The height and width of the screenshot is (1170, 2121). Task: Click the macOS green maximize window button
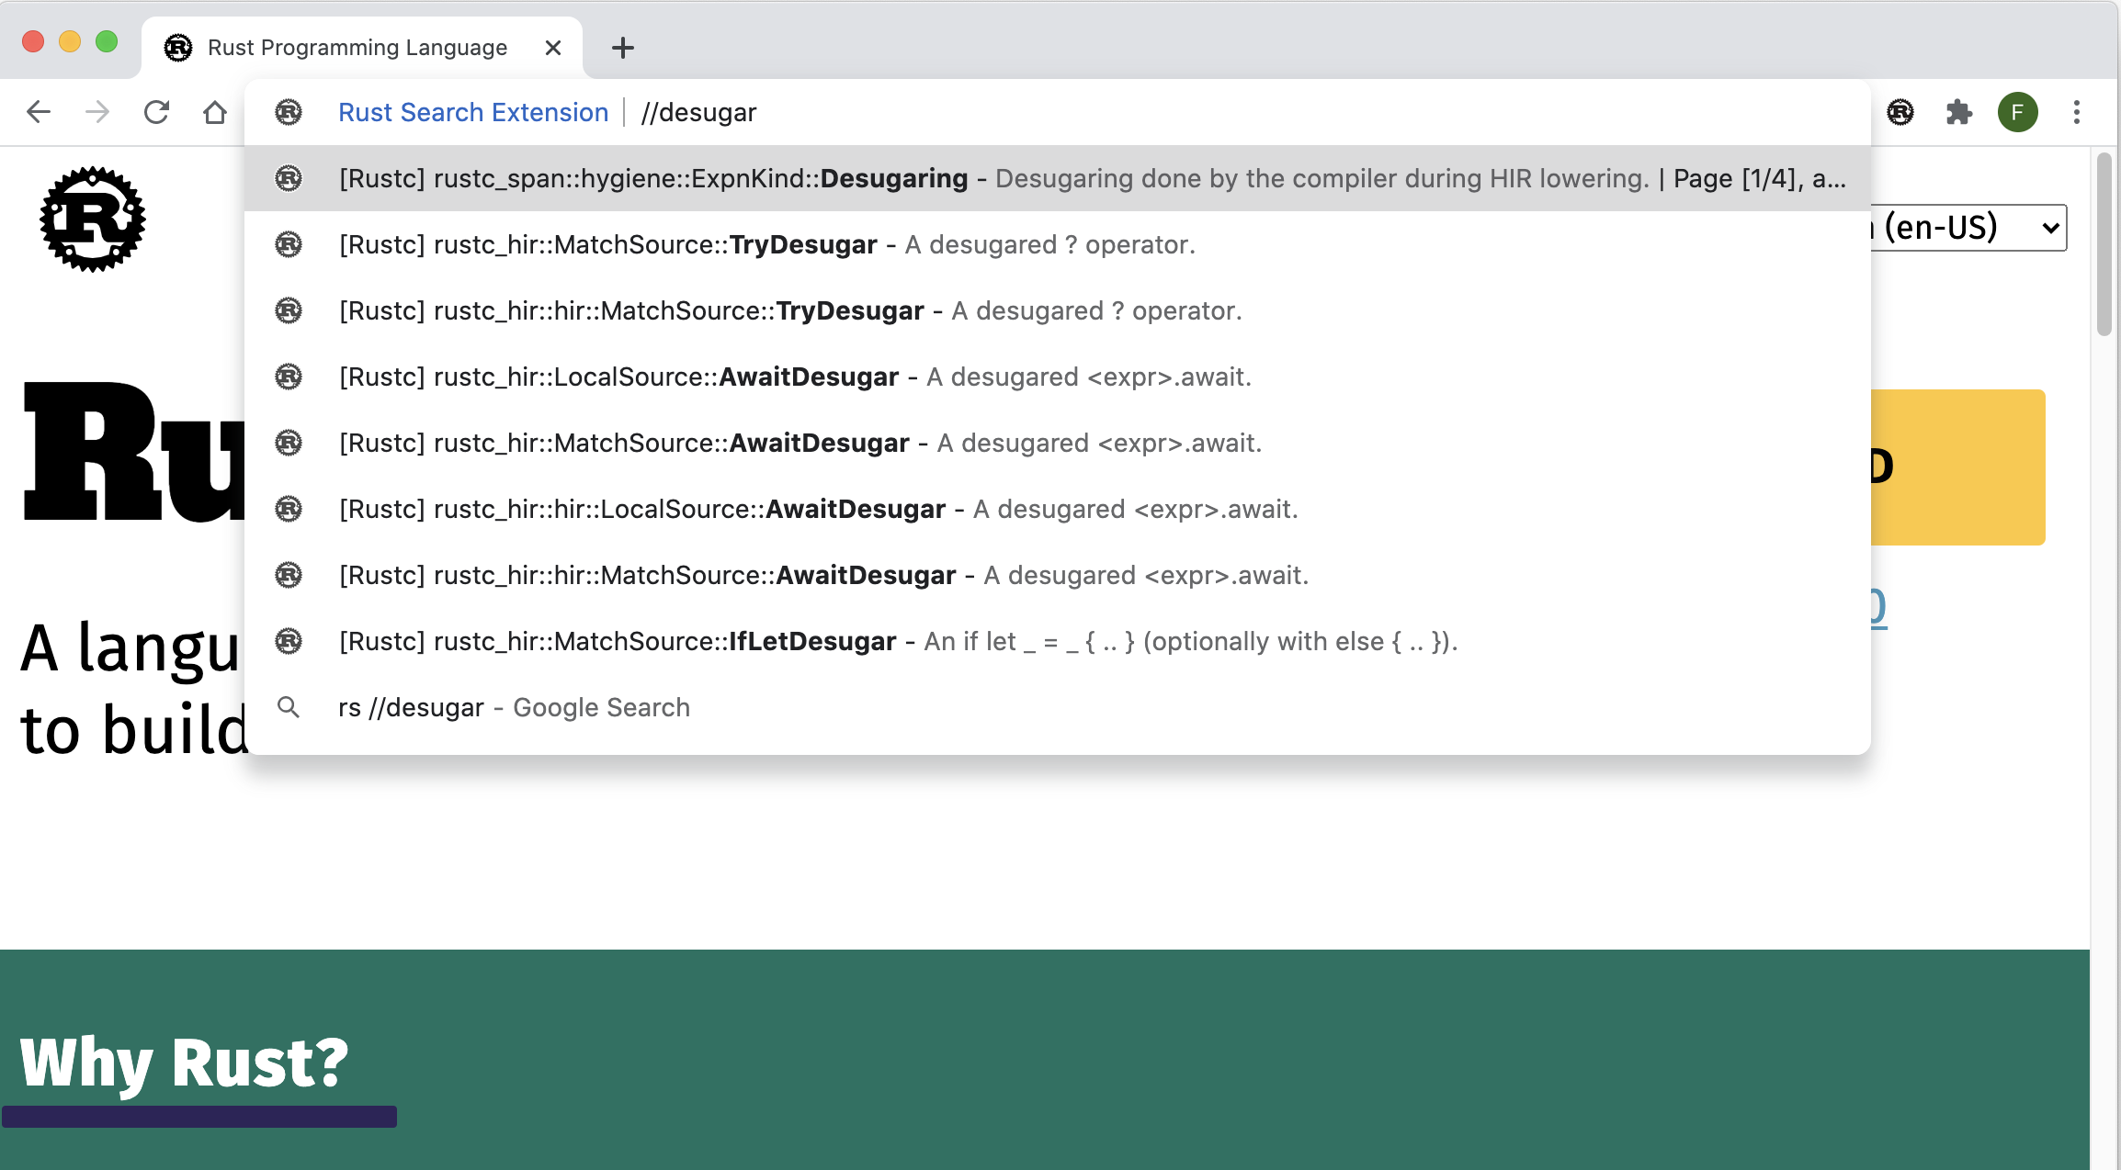107,42
